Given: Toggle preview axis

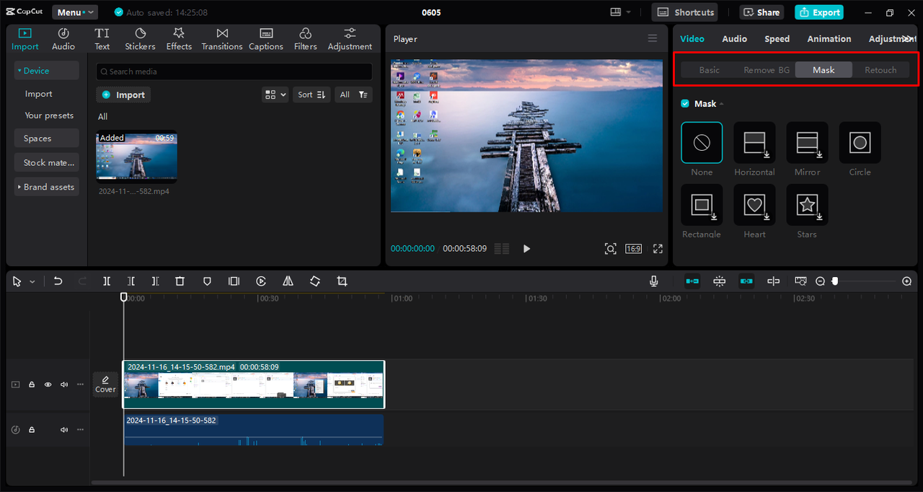Looking at the screenshot, I should point(773,281).
